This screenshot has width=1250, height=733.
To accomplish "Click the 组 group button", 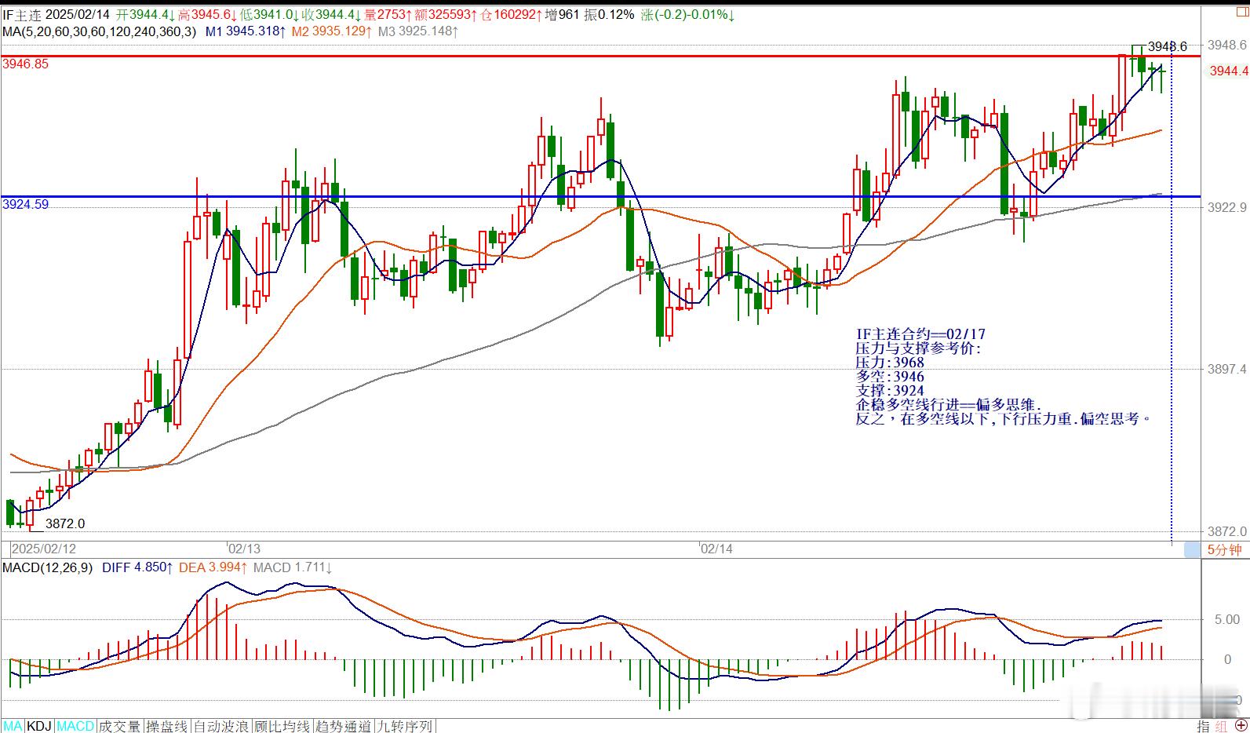I will (1223, 726).
